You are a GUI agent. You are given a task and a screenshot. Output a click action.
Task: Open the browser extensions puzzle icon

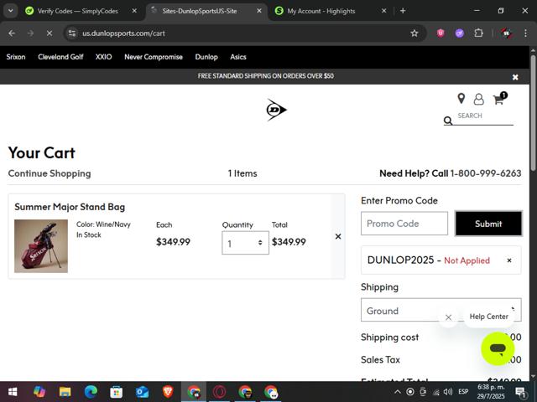478,33
